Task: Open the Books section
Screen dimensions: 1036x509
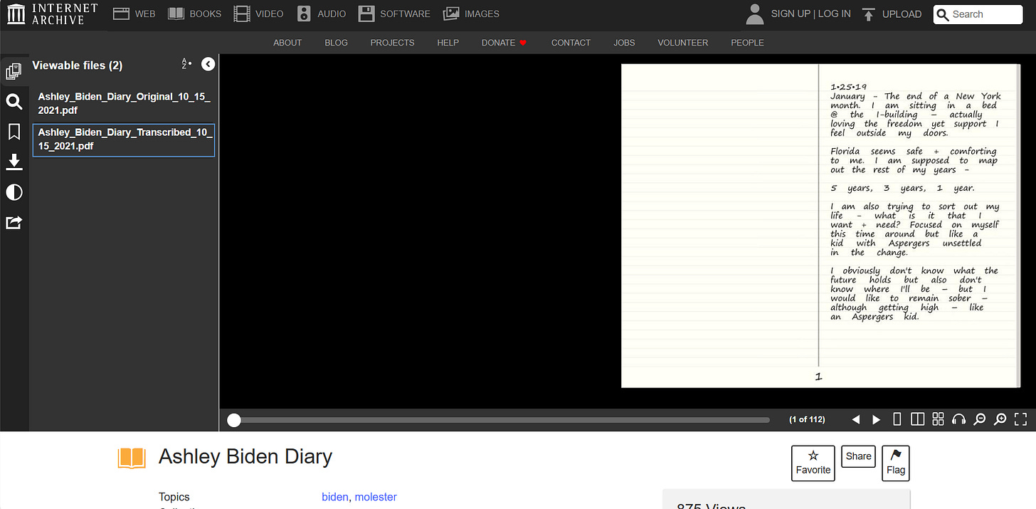Action: click(x=194, y=14)
